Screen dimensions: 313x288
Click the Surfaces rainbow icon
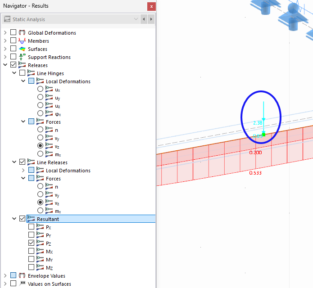[x=22, y=49]
